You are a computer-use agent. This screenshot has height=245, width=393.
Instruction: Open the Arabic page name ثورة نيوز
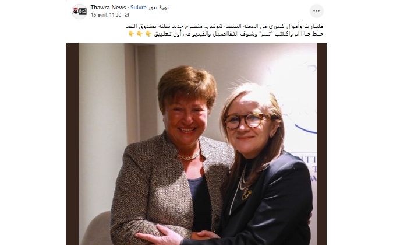158,8
